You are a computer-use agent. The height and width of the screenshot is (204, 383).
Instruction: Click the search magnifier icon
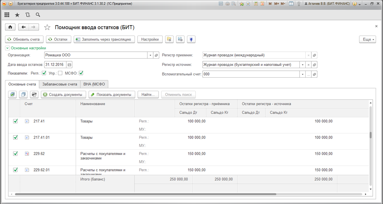click(38, 15)
